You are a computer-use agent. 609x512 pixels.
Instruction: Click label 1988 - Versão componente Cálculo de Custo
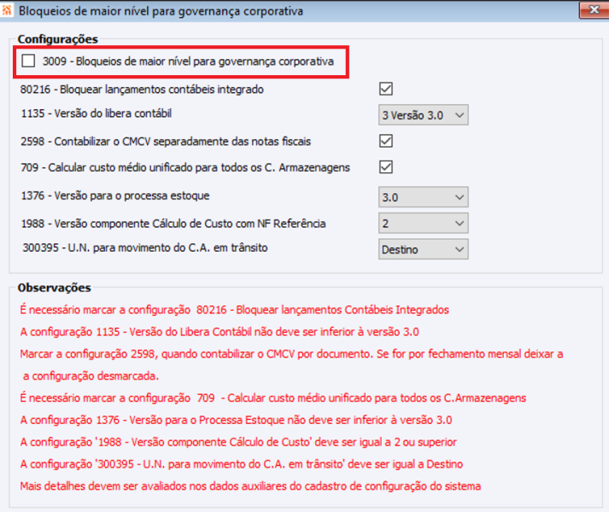pyautogui.click(x=173, y=224)
